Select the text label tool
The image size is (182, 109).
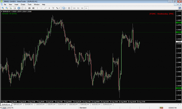(x=53, y=8)
